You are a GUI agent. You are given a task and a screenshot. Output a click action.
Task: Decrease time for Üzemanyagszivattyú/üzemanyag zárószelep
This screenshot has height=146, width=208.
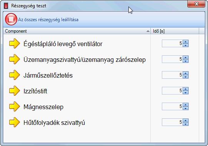pyautogui.click(x=186, y=61)
